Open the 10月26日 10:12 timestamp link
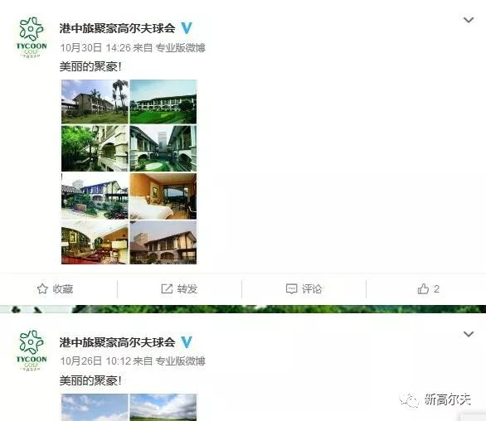Screen dimensions: 486x421 pos(95,361)
